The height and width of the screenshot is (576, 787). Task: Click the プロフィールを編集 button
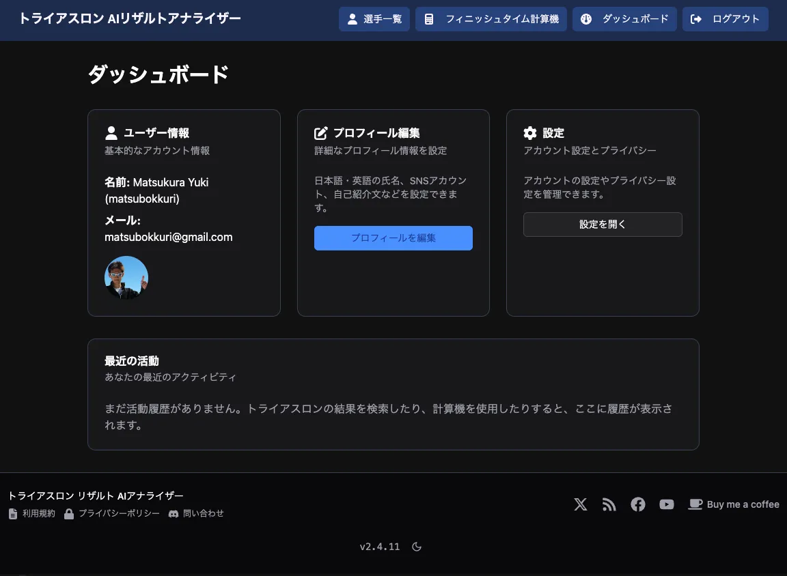click(393, 238)
